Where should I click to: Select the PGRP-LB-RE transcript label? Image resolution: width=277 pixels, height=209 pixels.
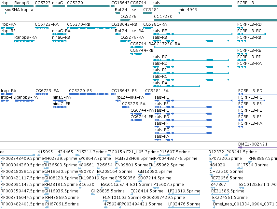tap(249, 50)
